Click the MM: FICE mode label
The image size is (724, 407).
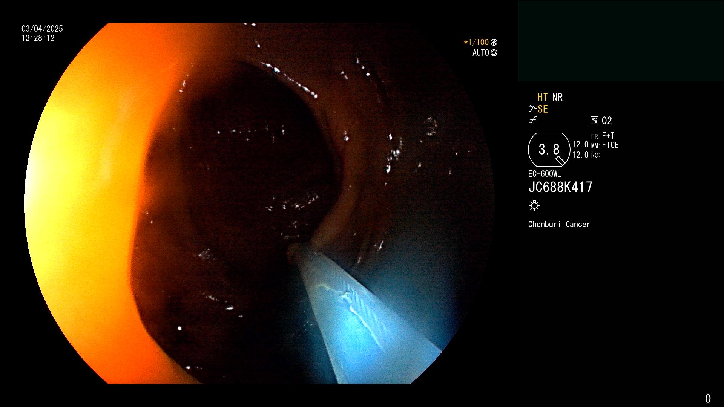[x=605, y=145]
